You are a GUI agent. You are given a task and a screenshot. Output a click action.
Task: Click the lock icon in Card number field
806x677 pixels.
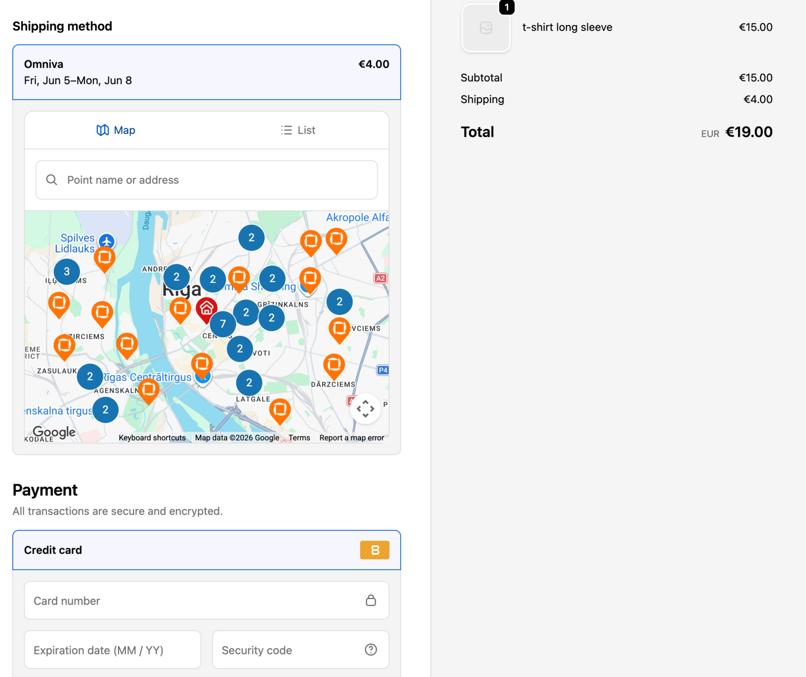pyautogui.click(x=371, y=600)
